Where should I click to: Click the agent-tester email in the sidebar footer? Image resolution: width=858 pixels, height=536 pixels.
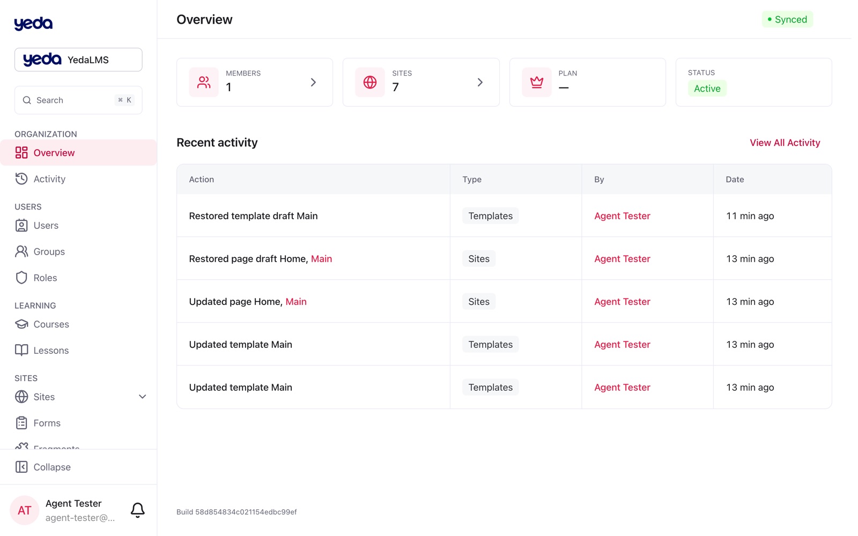pyautogui.click(x=80, y=518)
